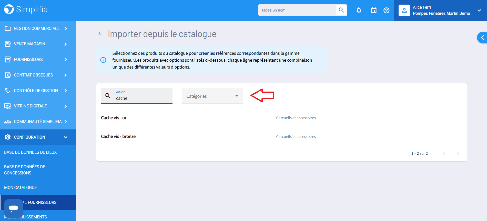Click the Article search magnifier icon
The image size is (487, 221).
click(108, 96)
